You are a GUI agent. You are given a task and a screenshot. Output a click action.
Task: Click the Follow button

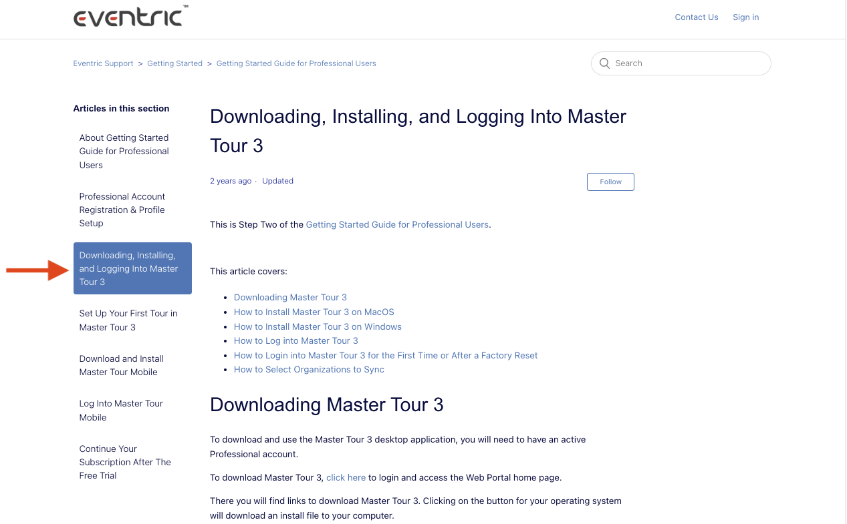coord(610,182)
